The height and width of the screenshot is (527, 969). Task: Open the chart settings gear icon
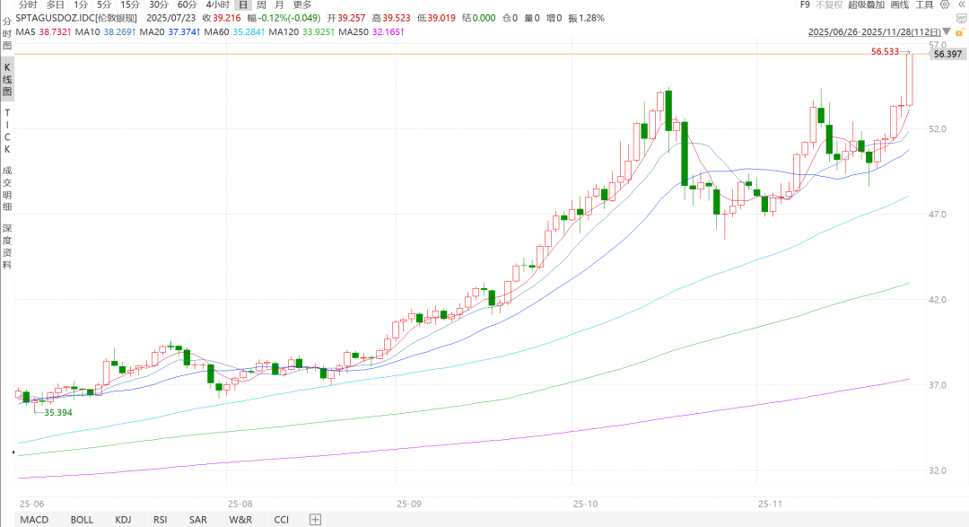click(945, 5)
